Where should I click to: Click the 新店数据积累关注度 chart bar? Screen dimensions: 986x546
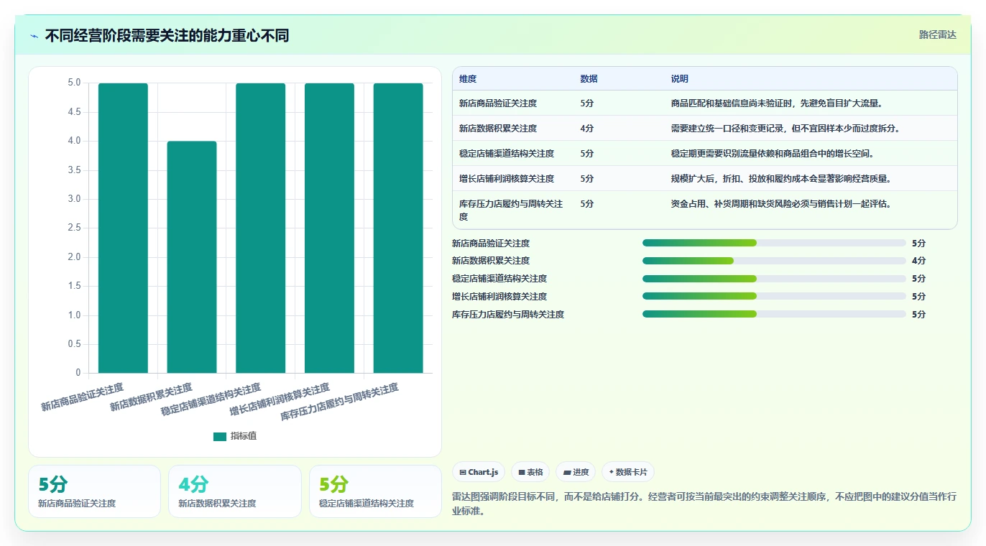tap(192, 257)
